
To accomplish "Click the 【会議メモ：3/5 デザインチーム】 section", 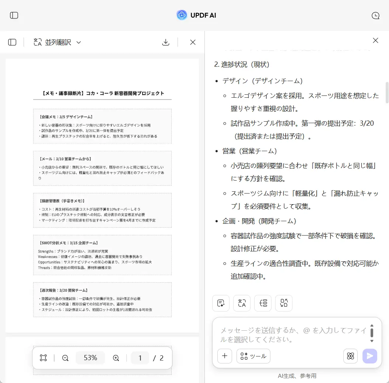I will [x=102, y=126].
